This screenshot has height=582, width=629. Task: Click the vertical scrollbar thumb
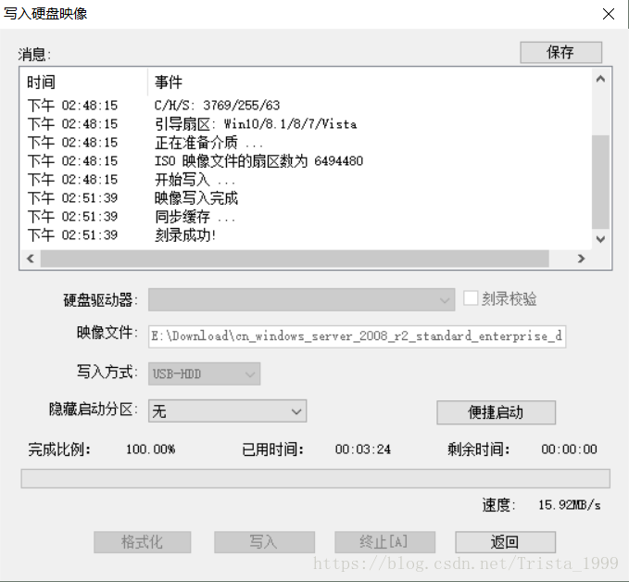point(600,183)
